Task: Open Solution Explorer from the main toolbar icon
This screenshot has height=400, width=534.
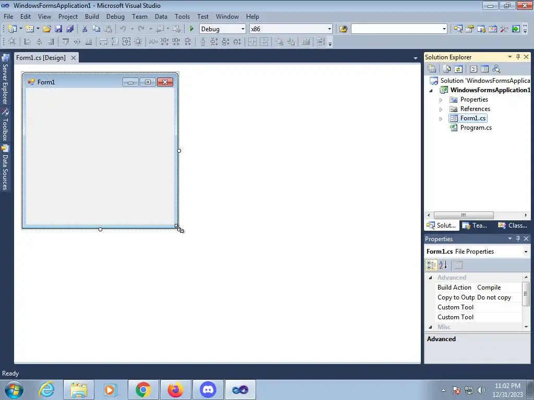Action: (x=458, y=29)
